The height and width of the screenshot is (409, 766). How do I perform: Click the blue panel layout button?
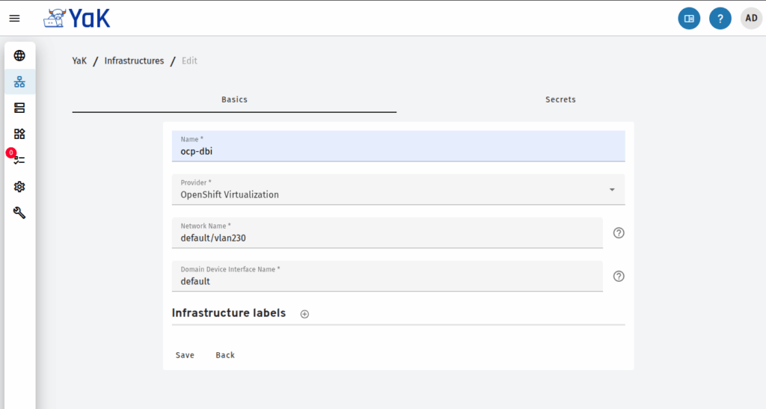point(689,19)
